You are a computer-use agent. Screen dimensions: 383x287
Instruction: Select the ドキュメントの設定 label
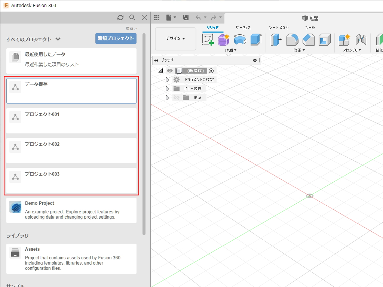point(199,80)
